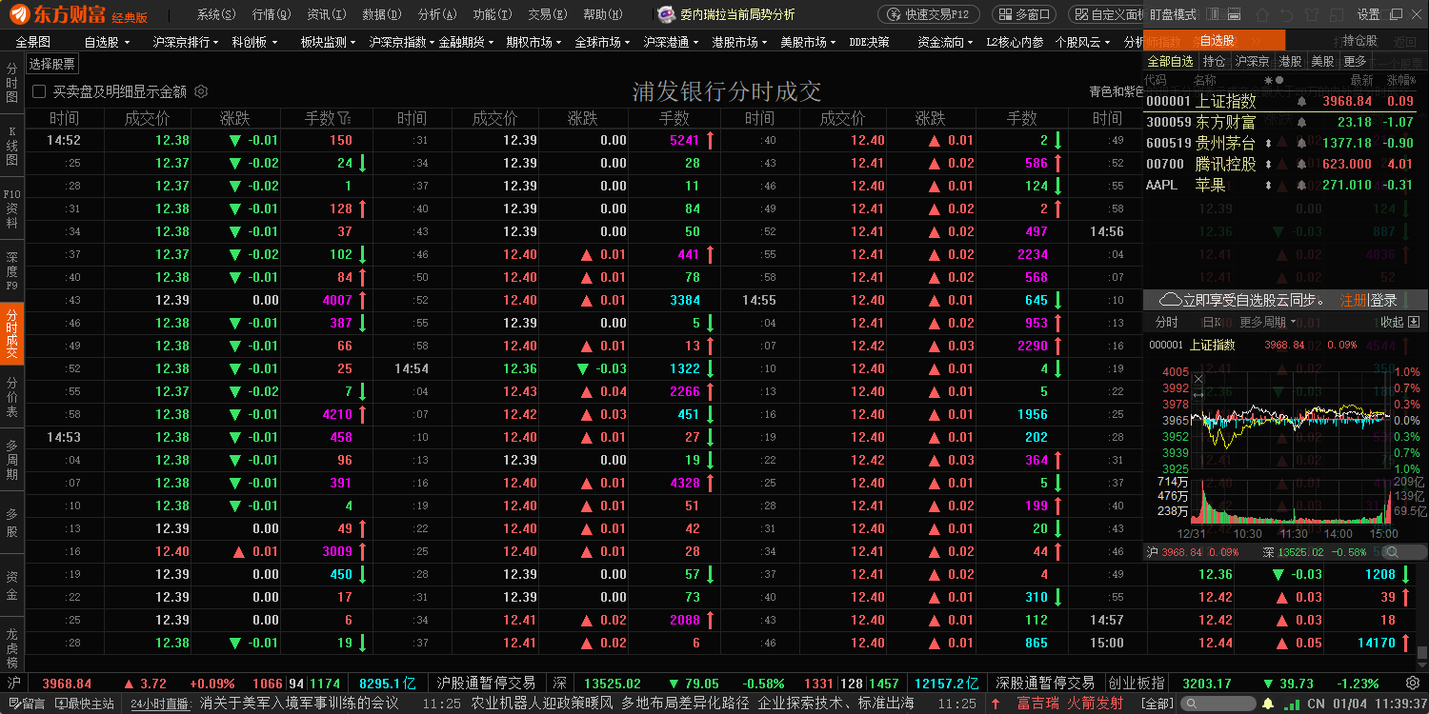Open 深度F9 in left sidebar
The height and width of the screenshot is (714, 1429).
12,270
